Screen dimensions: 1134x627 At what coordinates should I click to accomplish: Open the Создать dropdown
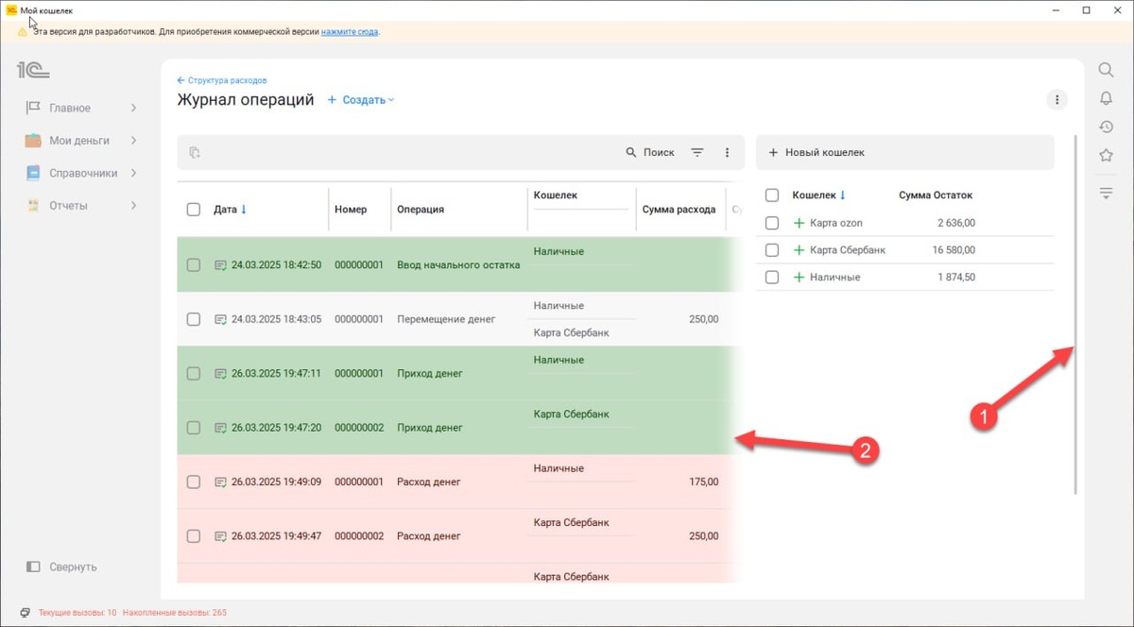361,100
